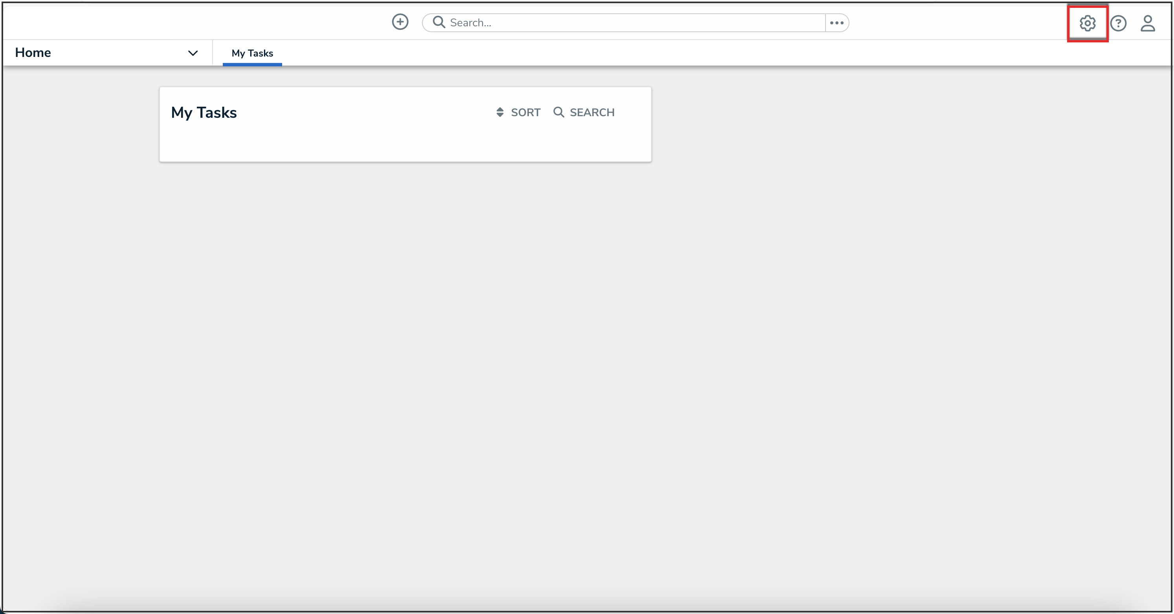The height and width of the screenshot is (614, 1174).
Task: Click the Home navigation label
Action: (x=33, y=53)
